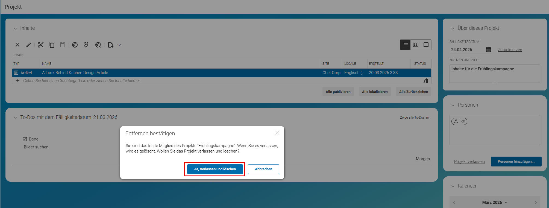
Task: Select row A Look Behind Kitchen Design Article
Action: tap(222, 73)
